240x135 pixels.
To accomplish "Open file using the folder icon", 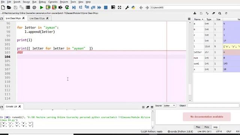I will click(x=9, y=7).
